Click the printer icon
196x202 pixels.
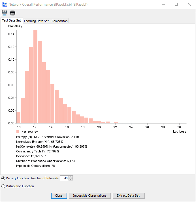tap(12, 13)
